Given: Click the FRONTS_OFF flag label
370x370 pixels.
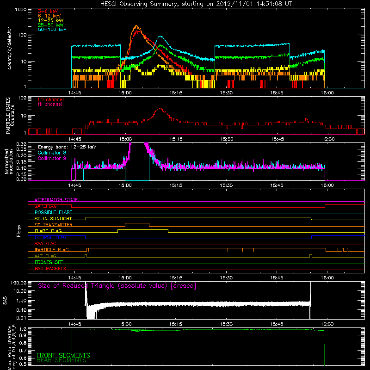Looking at the screenshot, I should [x=49, y=262].
